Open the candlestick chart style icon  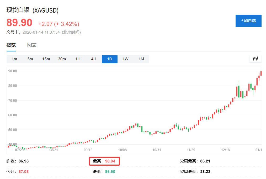click(x=255, y=59)
